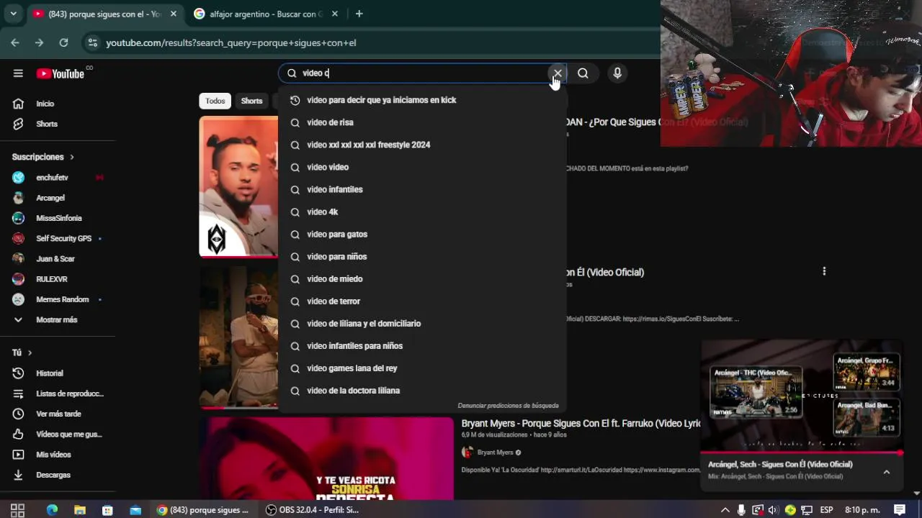Switch to the porque sigues con el tab

click(x=104, y=14)
